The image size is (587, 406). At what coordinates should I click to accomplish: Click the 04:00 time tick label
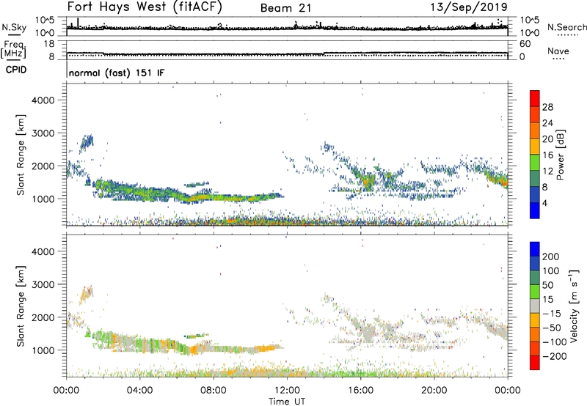[x=140, y=391]
